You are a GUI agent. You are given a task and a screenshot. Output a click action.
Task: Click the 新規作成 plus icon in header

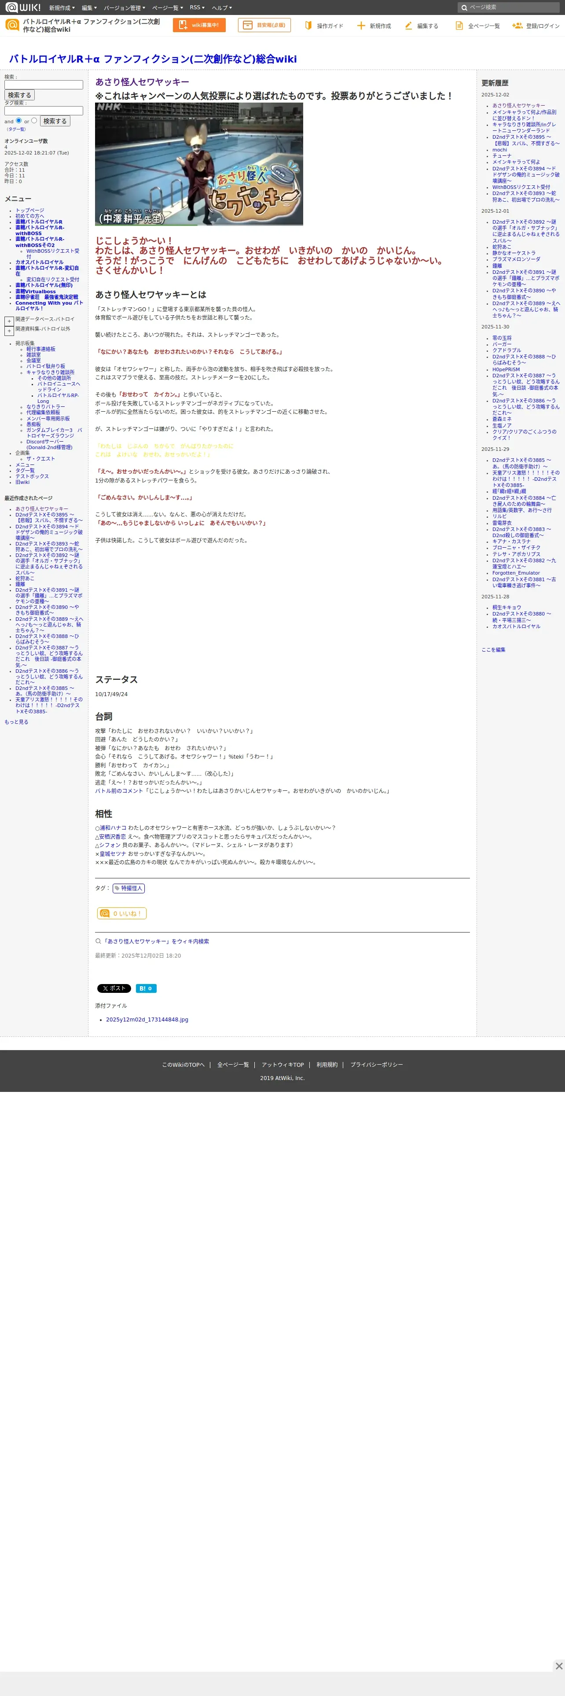(361, 25)
